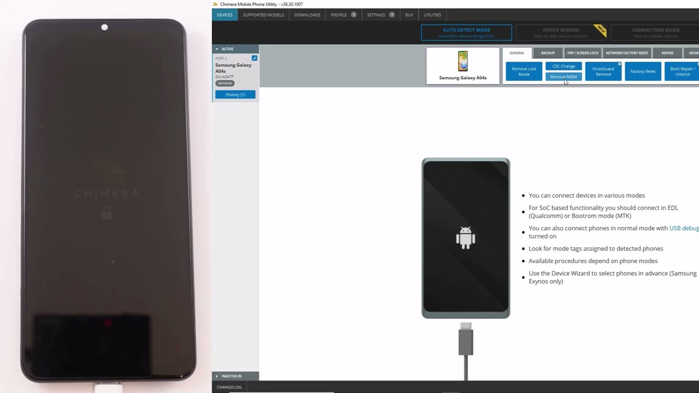
Task: Click the Profile notification badge
Action: (354, 15)
